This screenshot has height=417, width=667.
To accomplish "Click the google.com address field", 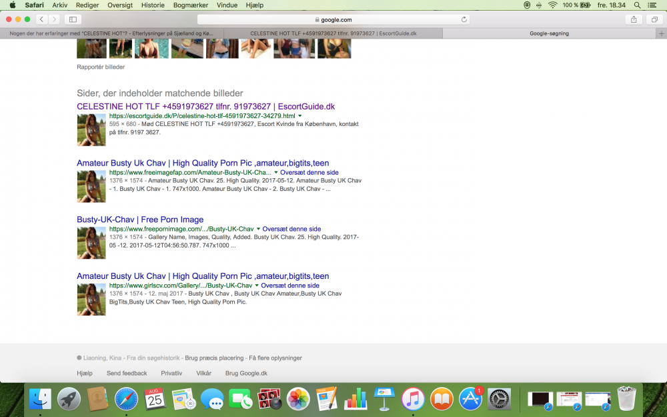I will point(333,19).
